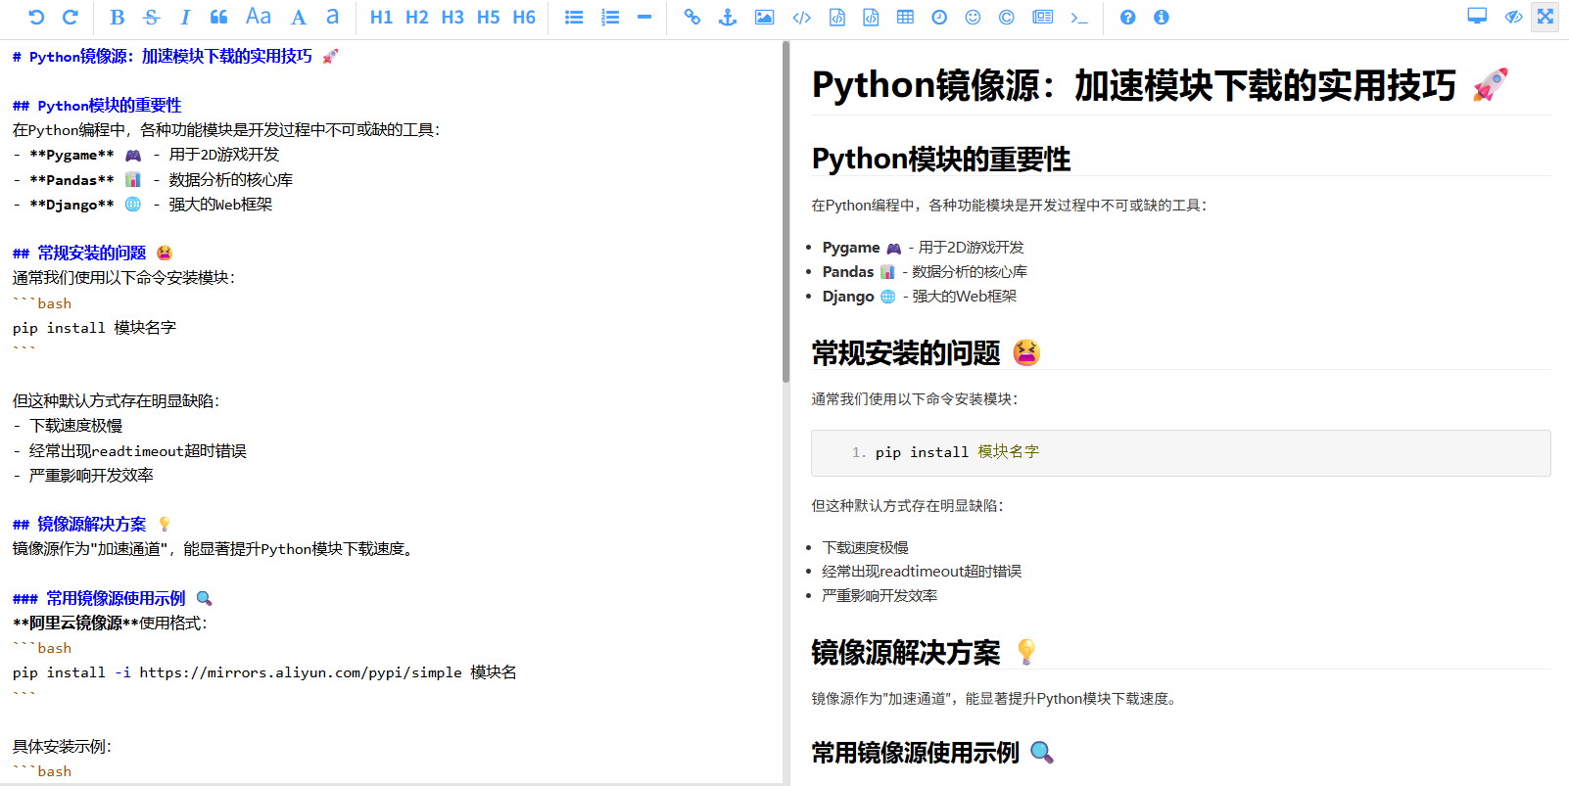
Task: Toggle live preview with eye-slash icon
Action: click(1513, 17)
